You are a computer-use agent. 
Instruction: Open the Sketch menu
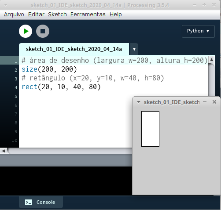pyautogui.click(x=57, y=14)
